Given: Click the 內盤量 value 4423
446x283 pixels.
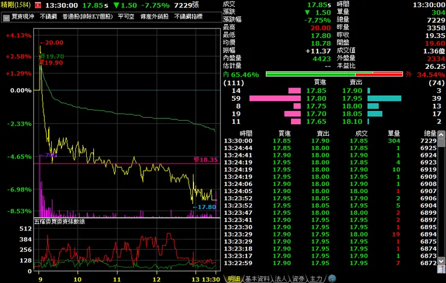Looking at the screenshot, I should point(322,59).
